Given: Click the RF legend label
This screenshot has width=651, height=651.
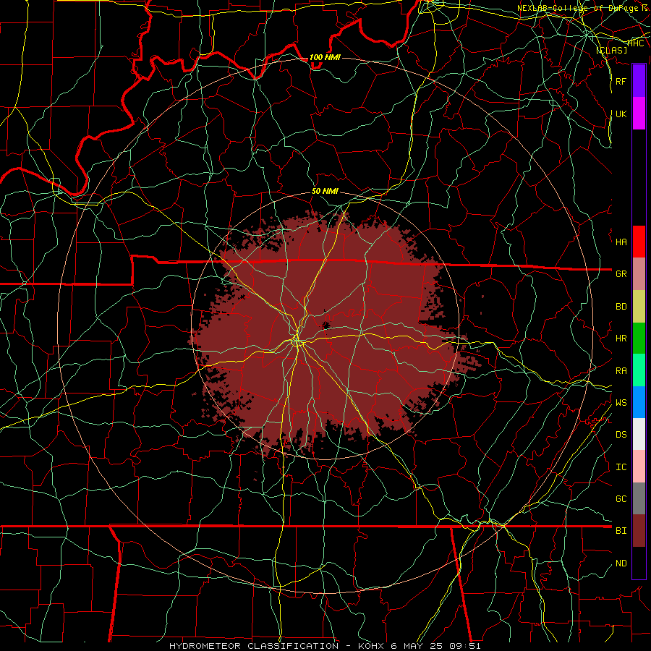Looking at the screenshot, I should click(x=621, y=81).
